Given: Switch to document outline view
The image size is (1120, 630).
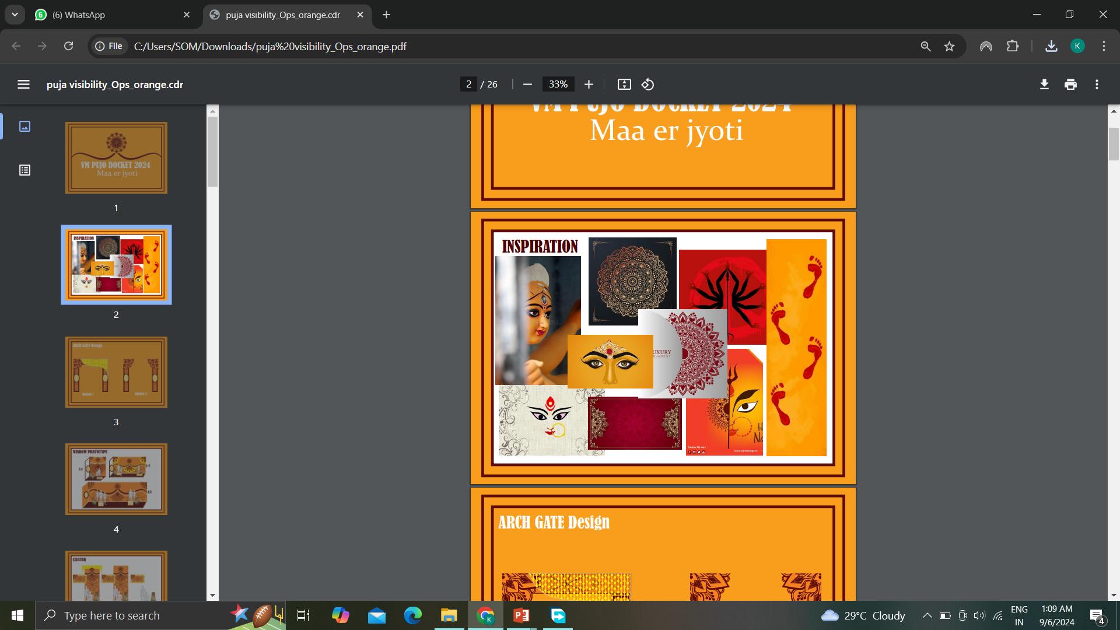Looking at the screenshot, I should tap(24, 170).
